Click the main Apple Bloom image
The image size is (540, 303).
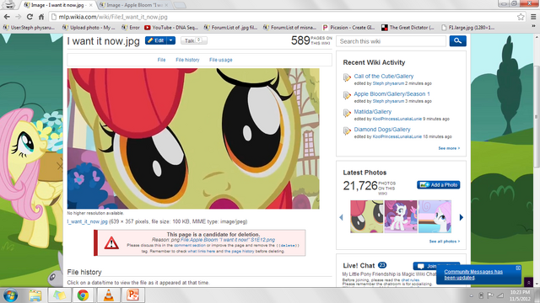(193, 138)
